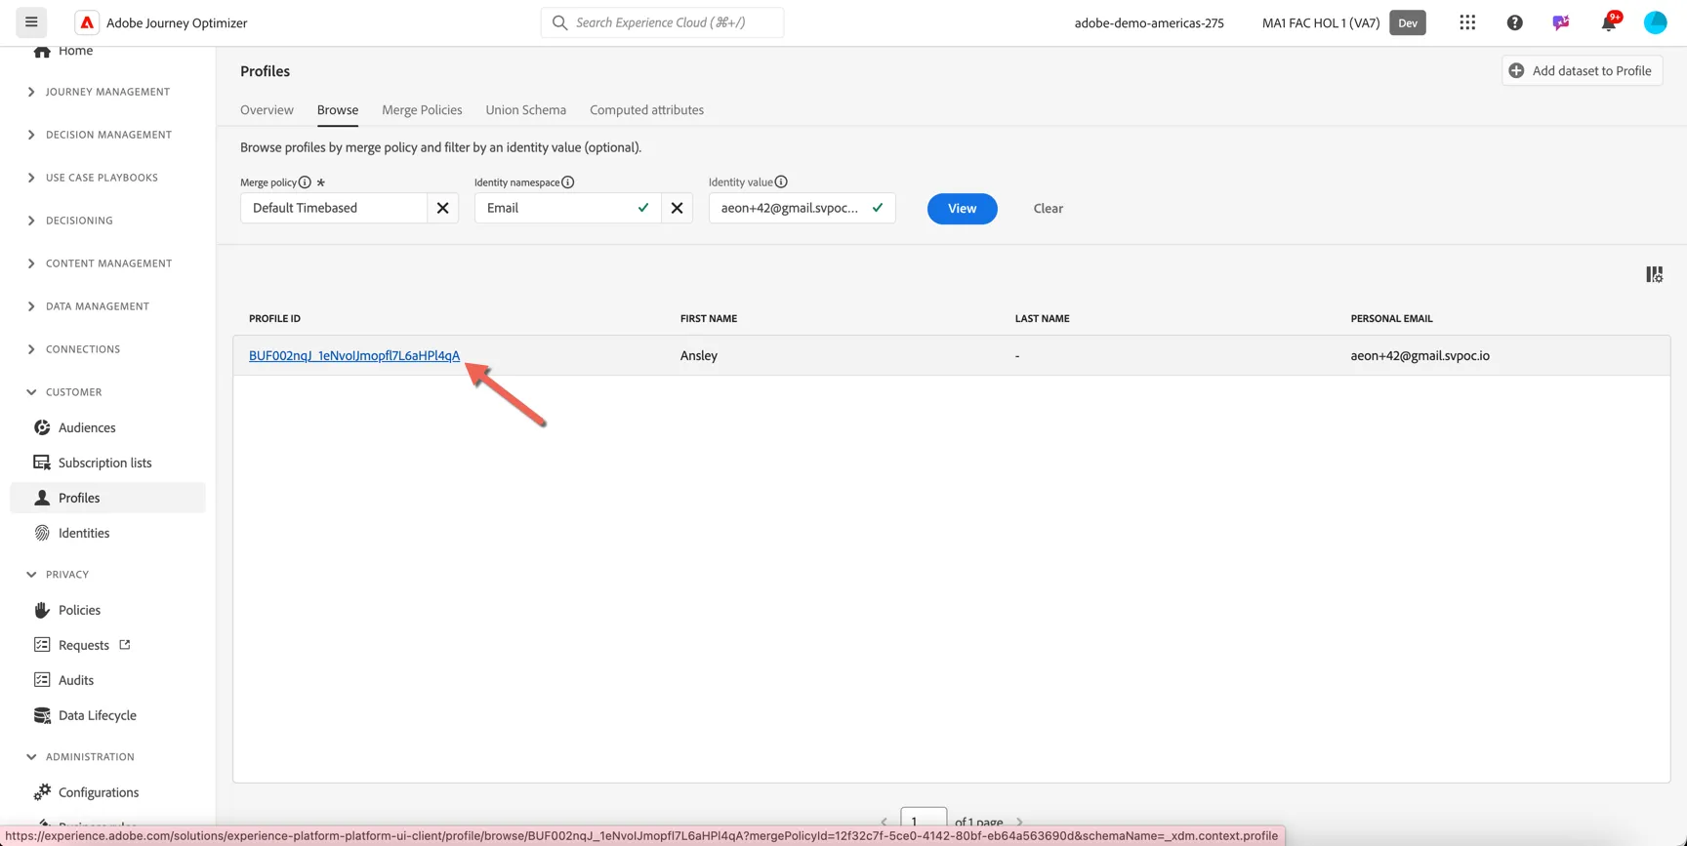Switch to the Merge Policies tab

pos(422,110)
